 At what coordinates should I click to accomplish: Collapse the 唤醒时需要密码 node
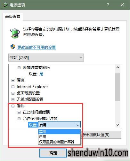pos(19,68)
